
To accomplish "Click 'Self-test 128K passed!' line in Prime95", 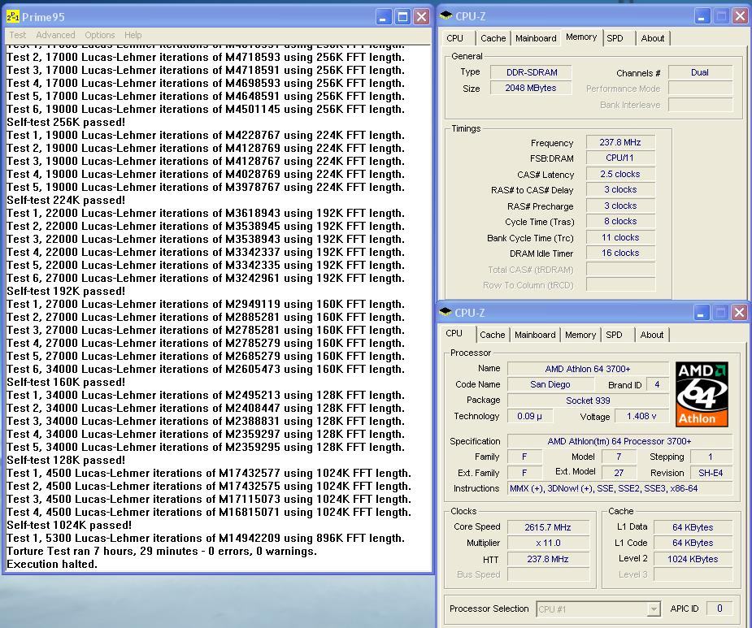I will 66,460.
